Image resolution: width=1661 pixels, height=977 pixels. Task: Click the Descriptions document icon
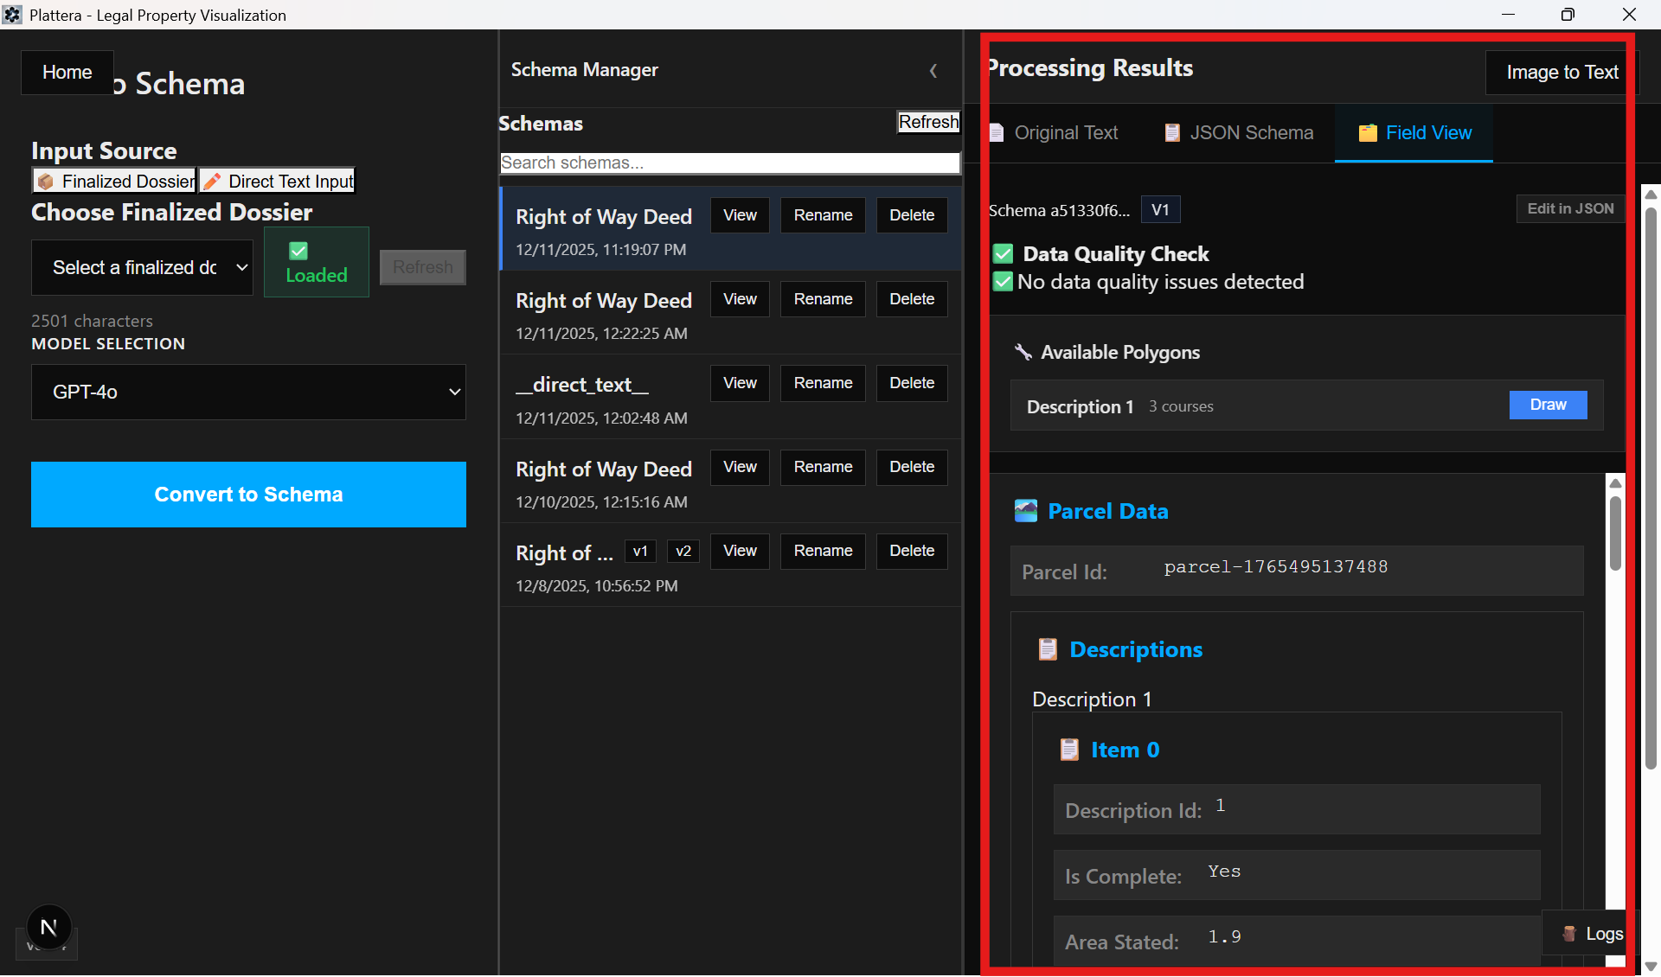[x=1048, y=648]
